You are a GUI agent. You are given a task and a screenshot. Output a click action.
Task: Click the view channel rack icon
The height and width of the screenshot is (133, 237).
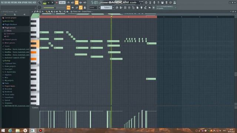125,7
